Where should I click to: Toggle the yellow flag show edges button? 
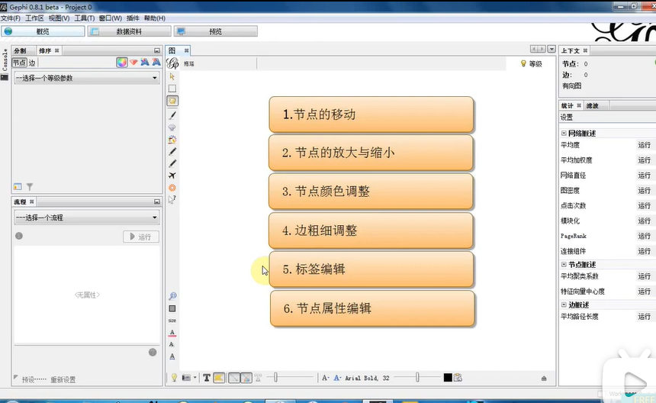coord(219,378)
